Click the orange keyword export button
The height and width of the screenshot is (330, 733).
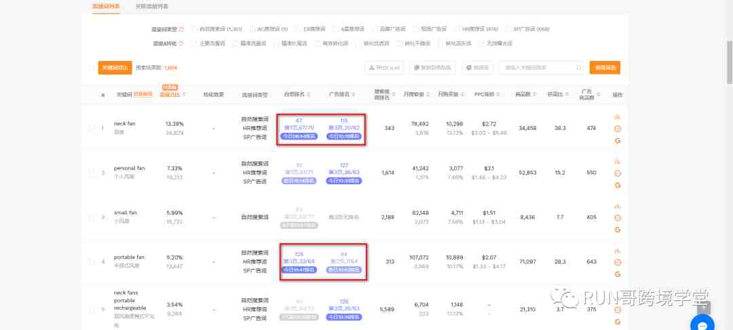tap(110, 68)
